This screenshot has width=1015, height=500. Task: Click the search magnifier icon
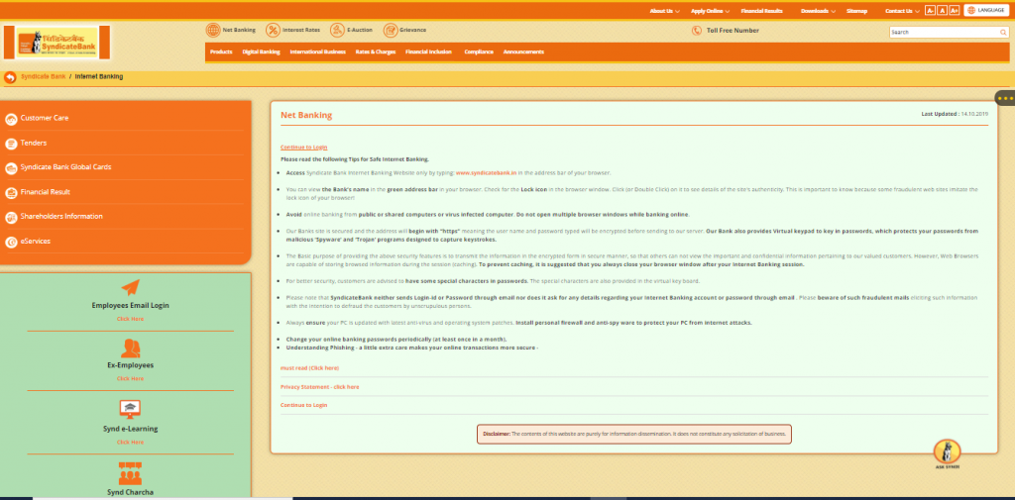pyautogui.click(x=1003, y=32)
